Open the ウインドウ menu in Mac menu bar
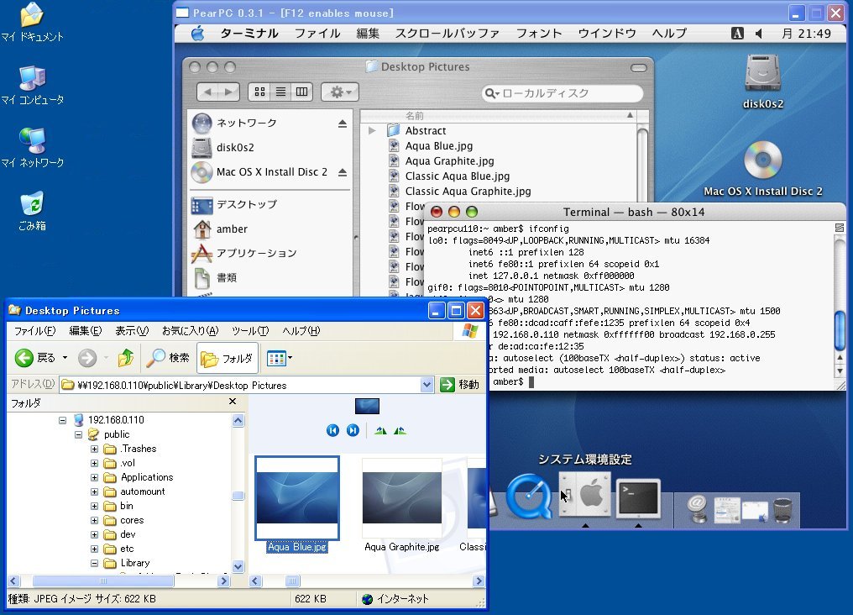The width and height of the screenshot is (853, 615). 606,34
